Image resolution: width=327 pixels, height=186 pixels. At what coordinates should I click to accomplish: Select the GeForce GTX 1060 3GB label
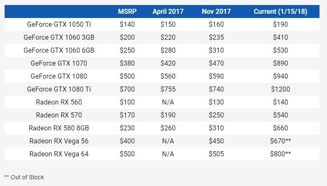coord(59,38)
